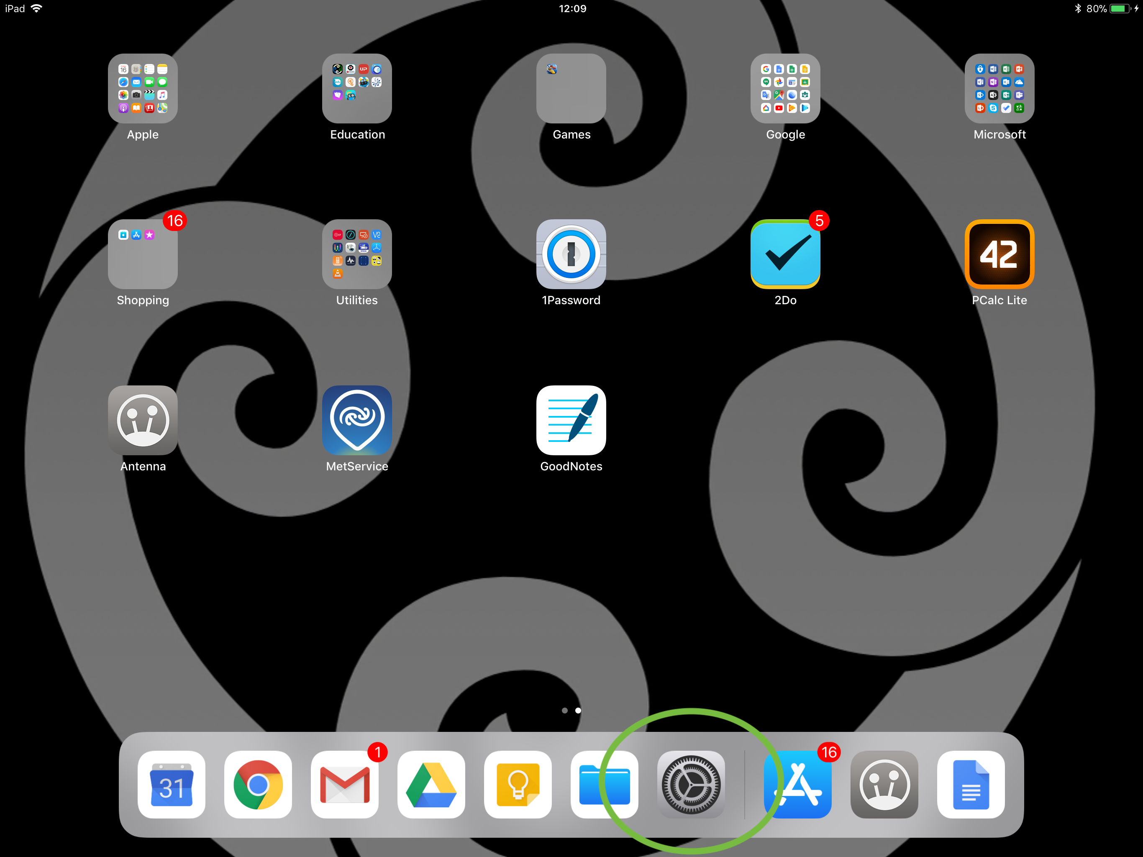
Task: Tap the "MetService" label
Action: click(357, 466)
